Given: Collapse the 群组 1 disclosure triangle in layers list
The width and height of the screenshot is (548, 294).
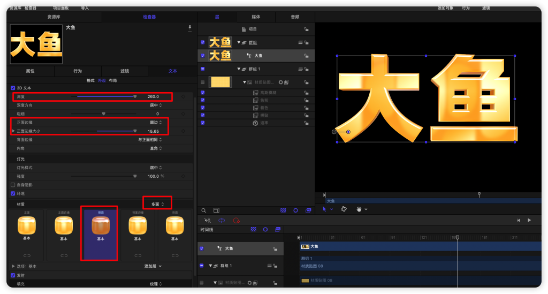Looking at the screenshot, I should tap(239, 69).
